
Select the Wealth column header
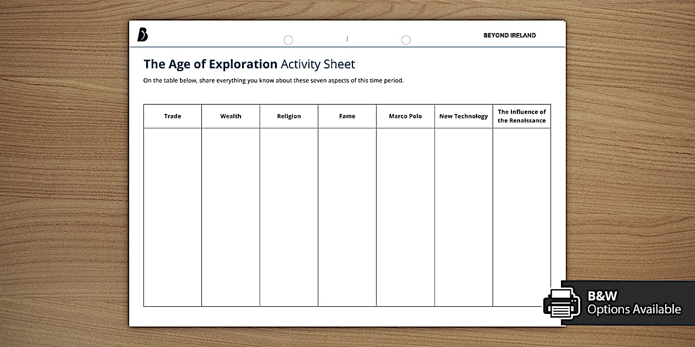click(231, 116)
